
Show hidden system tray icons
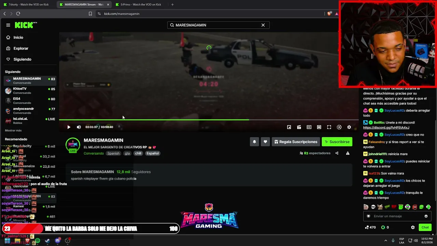click(386, 241)
